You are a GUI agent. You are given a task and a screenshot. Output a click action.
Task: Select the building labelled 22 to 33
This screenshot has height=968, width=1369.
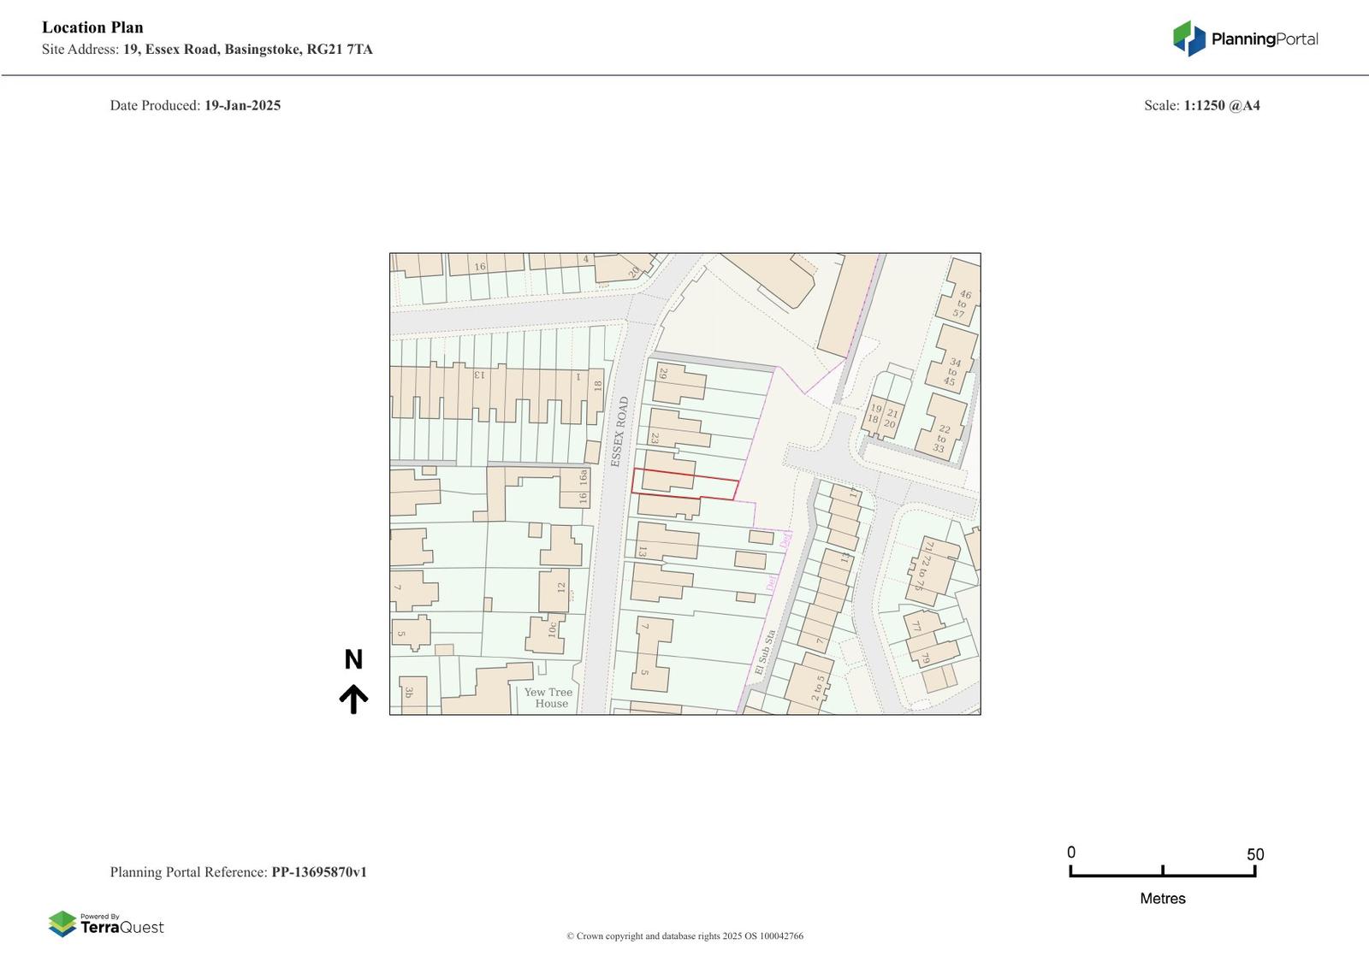tap(941, 426)
